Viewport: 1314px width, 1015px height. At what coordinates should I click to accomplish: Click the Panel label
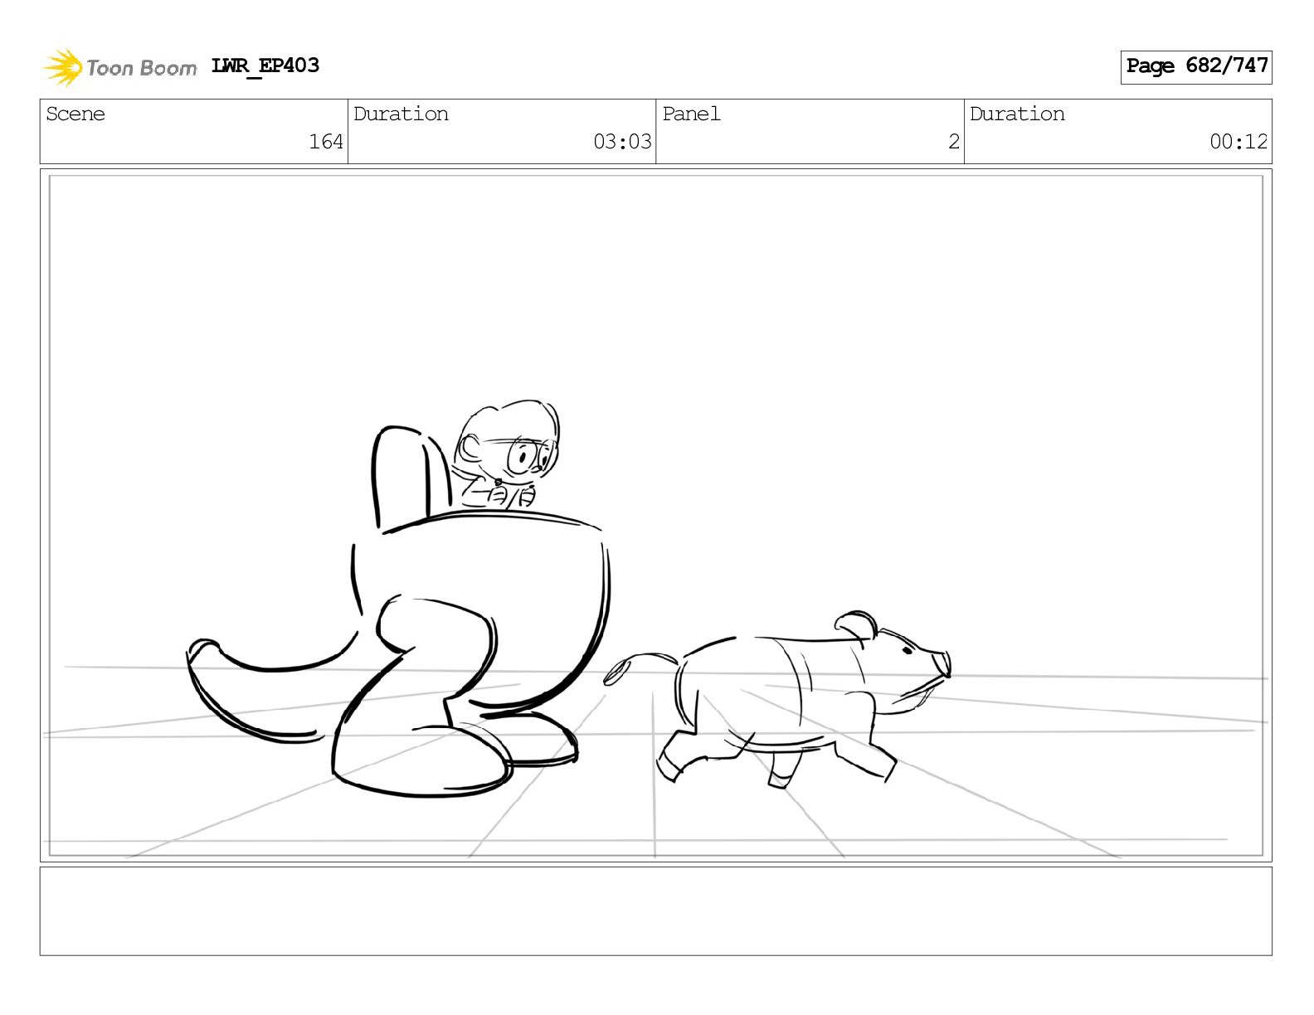pos(691,114)
